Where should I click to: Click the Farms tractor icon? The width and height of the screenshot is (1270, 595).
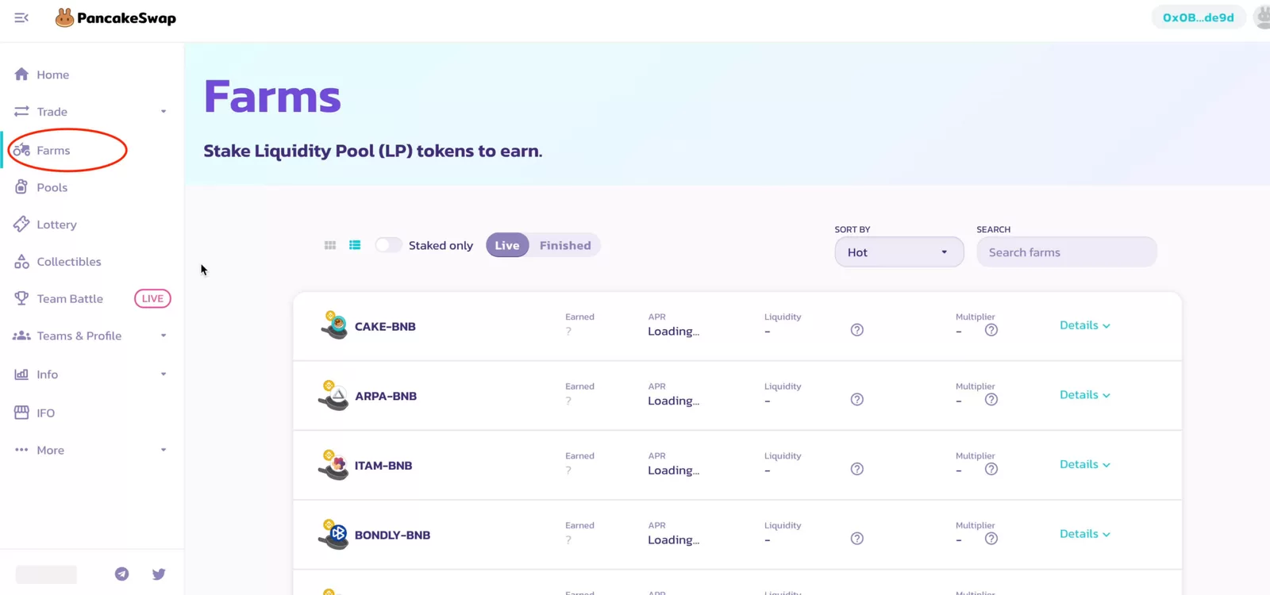pos(21,150)
